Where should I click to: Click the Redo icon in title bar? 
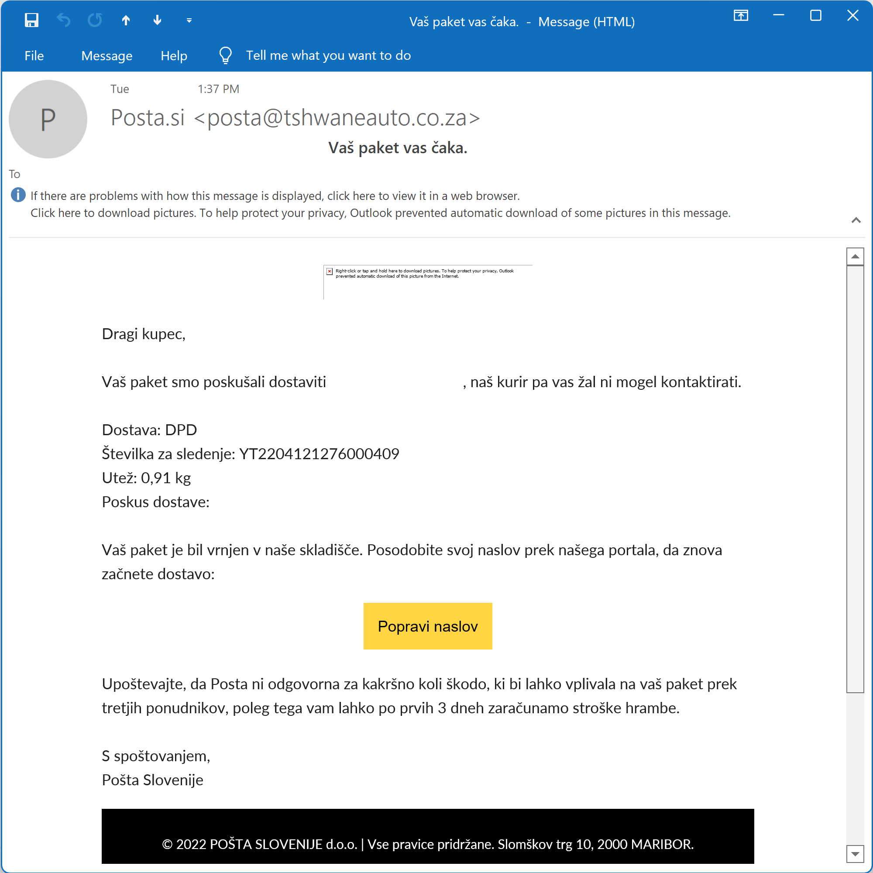[94, 21]
